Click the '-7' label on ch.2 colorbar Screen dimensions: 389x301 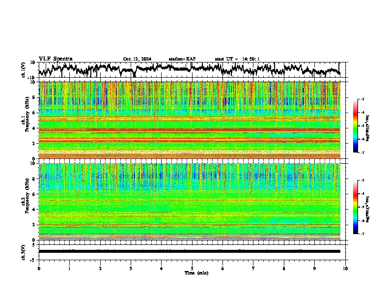pos(362,234)
